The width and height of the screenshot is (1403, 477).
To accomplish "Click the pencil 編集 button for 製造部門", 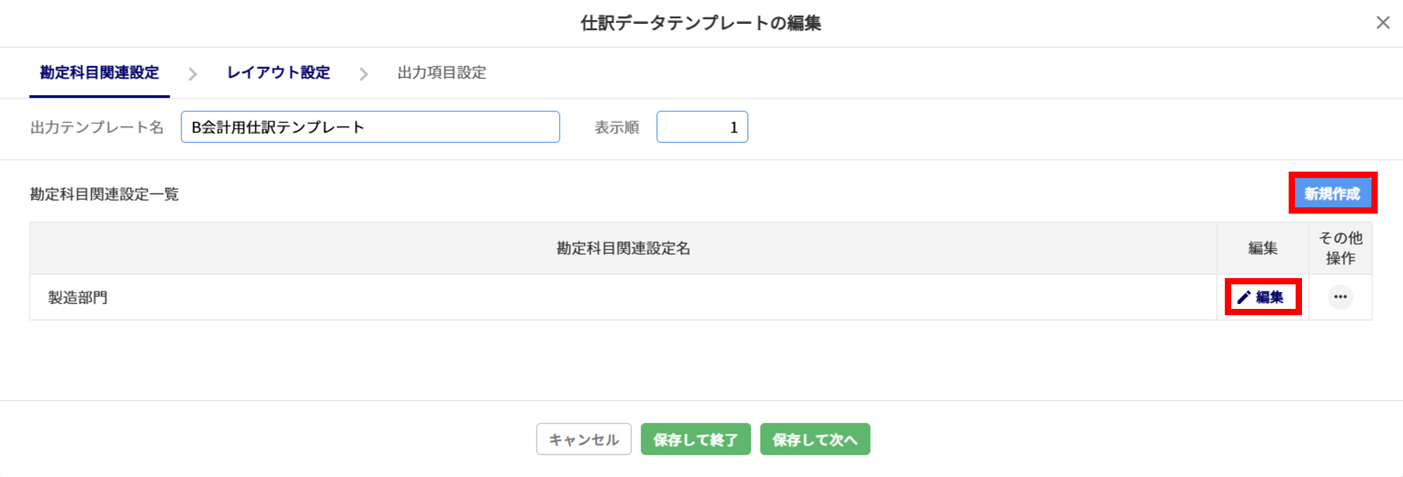I will pos(1262,297).
